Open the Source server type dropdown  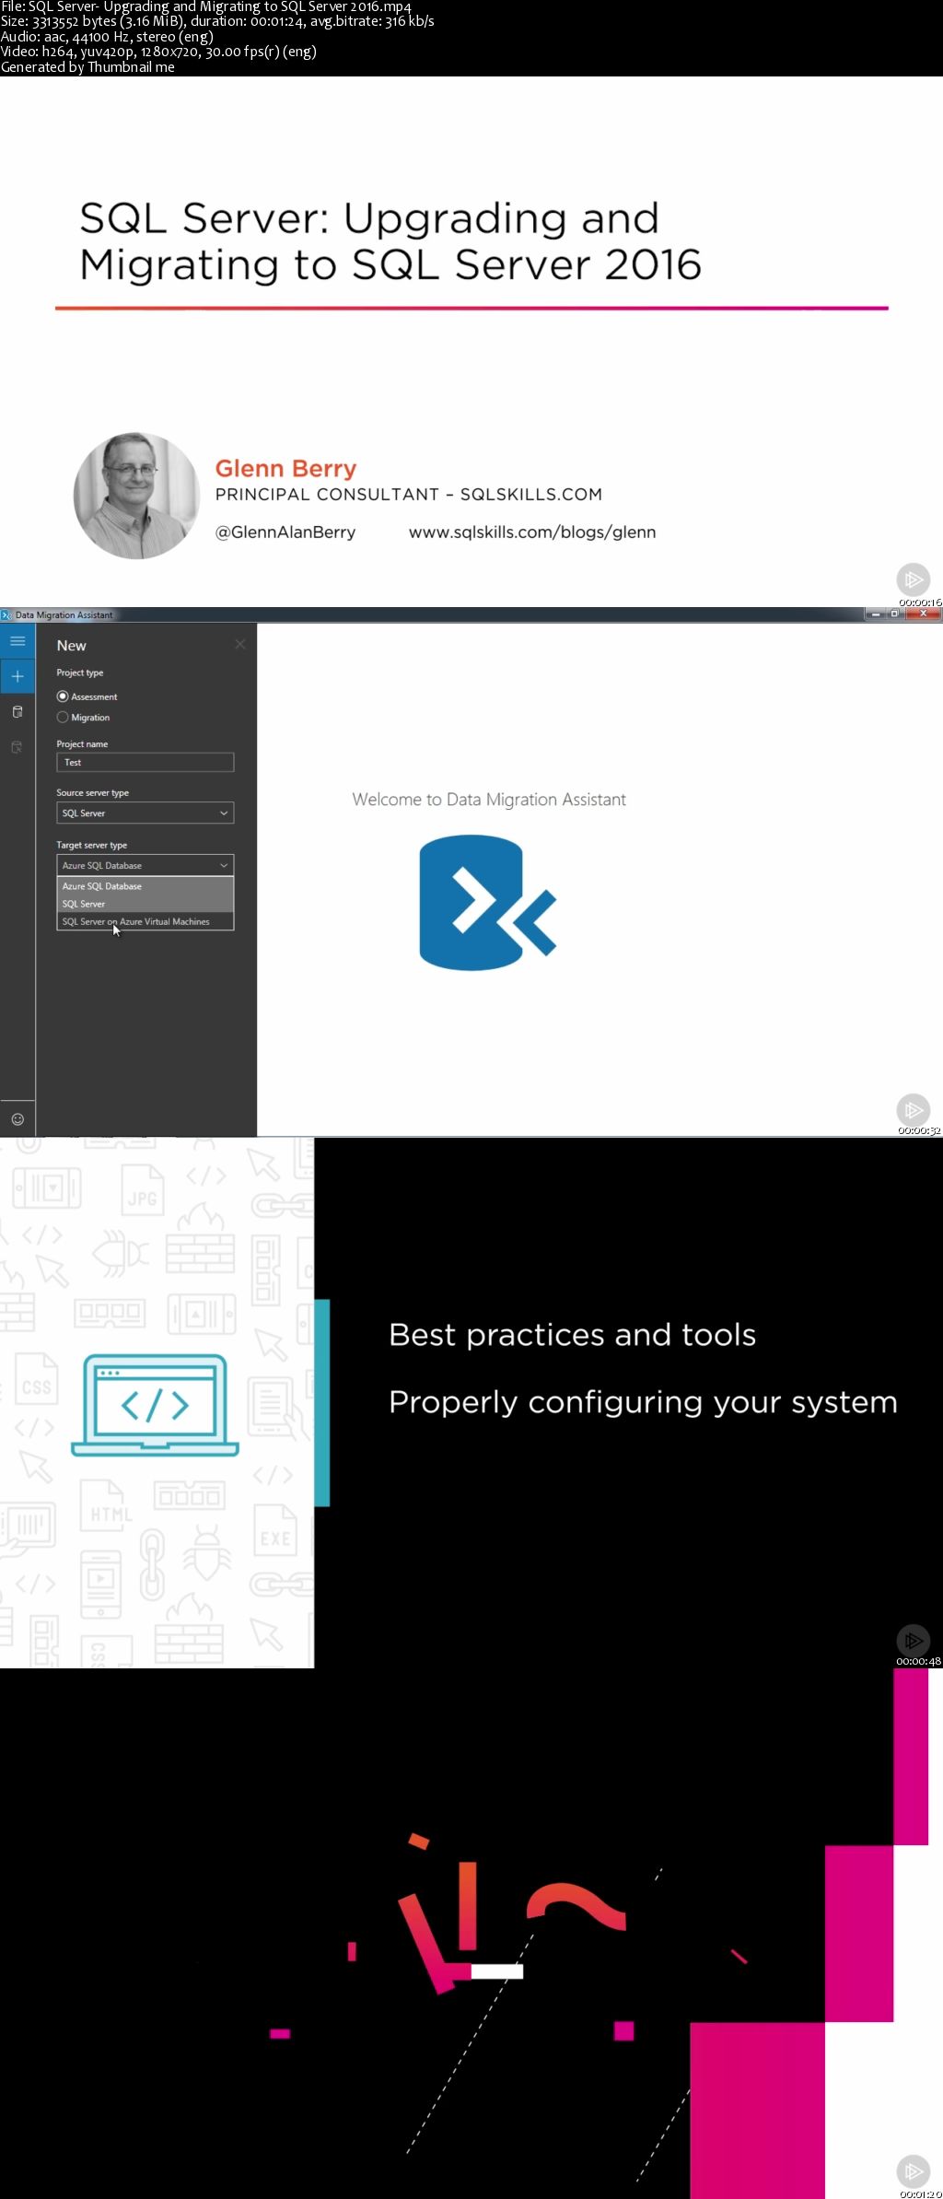click(x=146, y=813)
